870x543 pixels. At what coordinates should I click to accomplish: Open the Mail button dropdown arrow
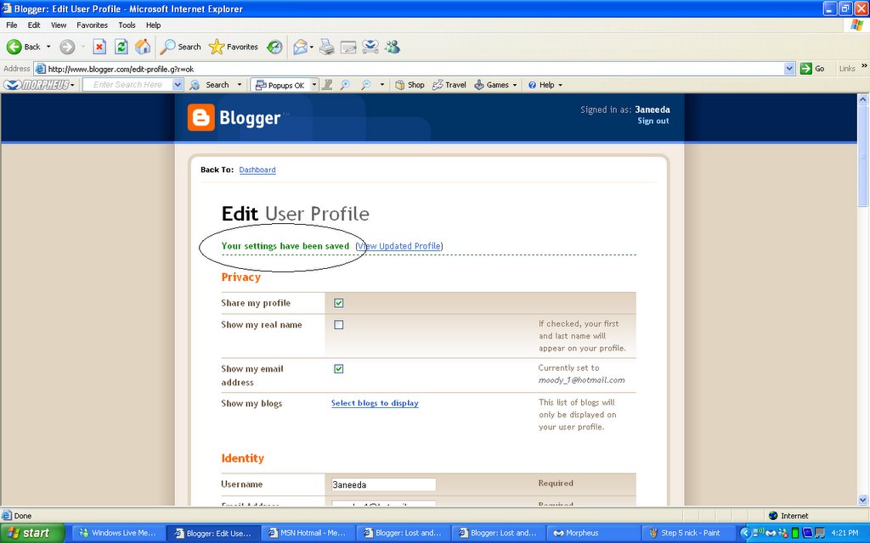click(x=311, y=48)
